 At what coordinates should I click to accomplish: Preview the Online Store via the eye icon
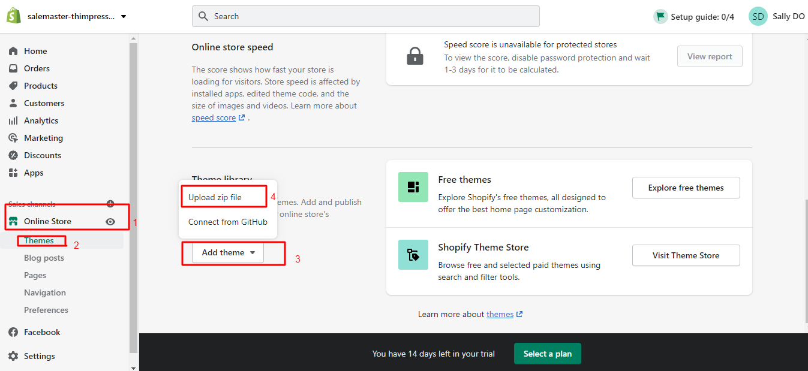click(110, 221)
